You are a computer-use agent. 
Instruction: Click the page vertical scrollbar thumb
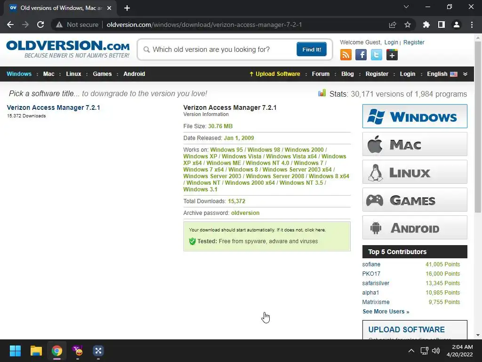tap(478, 127)
